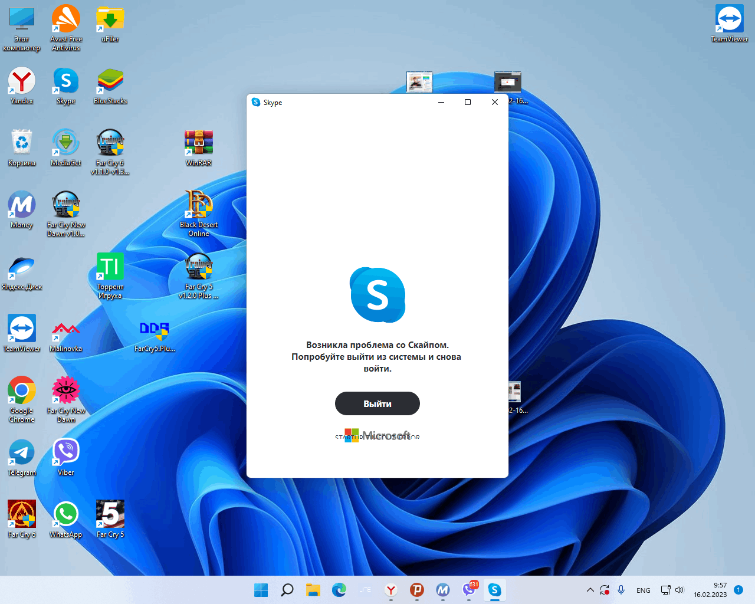This screenshot has height=604, width=755.
Task: Open Black Desert Online shortcut
Action: point(199,214)
